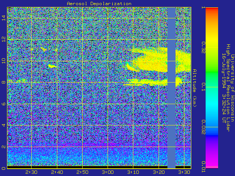This screenshot has width=235, height=176.
Task: Click the altitude label 2
Action: tap(4, 147)
